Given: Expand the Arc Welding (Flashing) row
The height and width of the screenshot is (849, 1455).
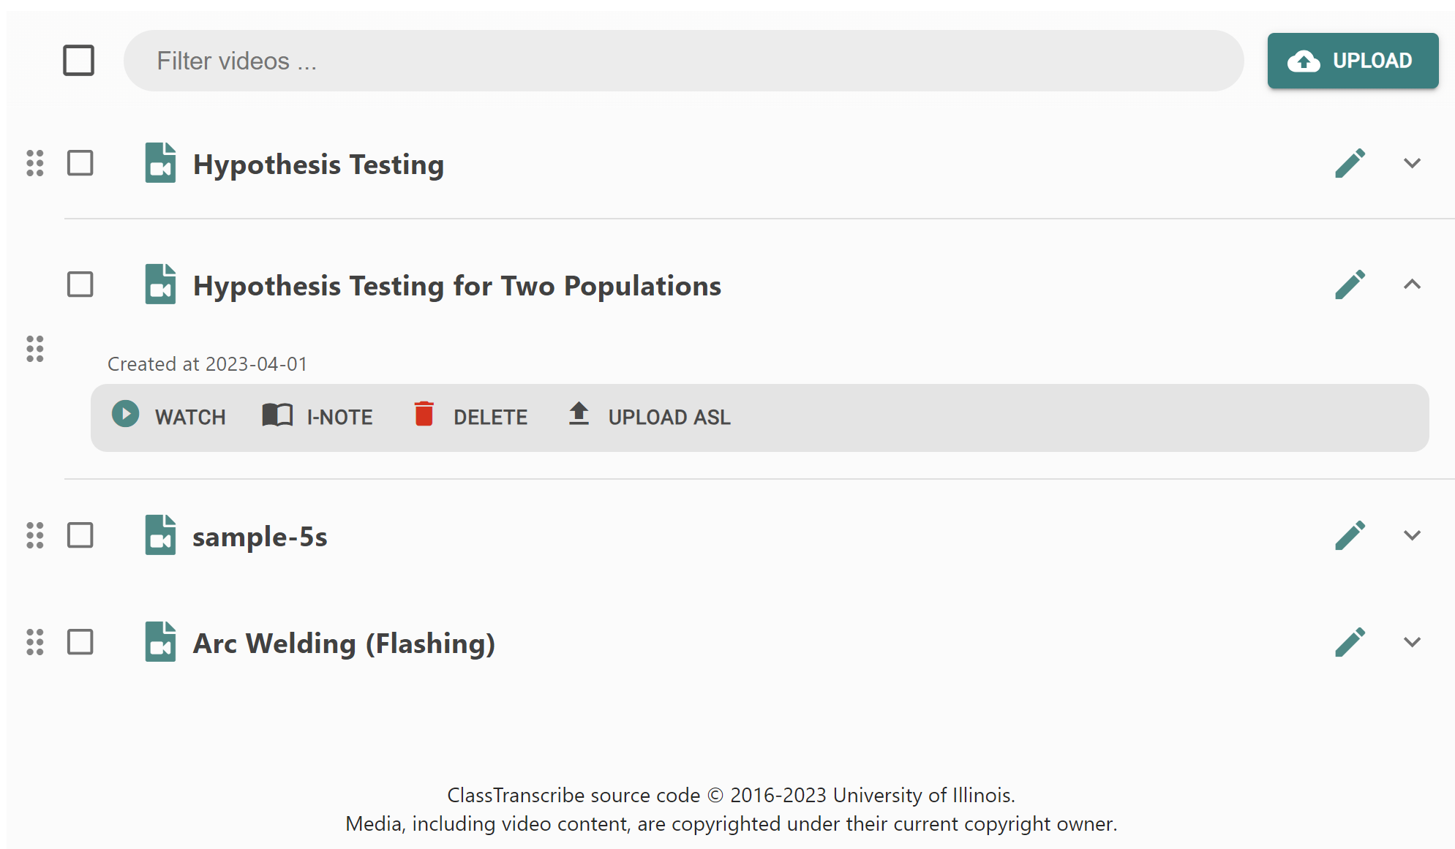Looking at the screenshot, I should (x=1412, y=642).
